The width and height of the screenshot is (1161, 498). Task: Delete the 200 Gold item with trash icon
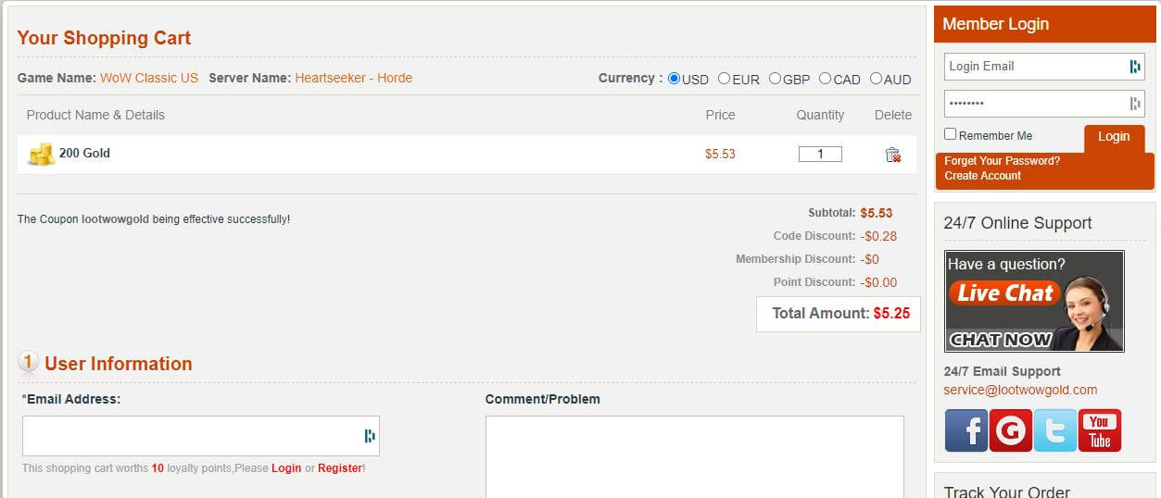pyautogui.click(x=893, y=155)
